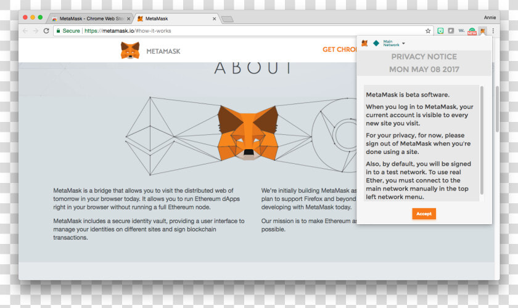Viewport: 518px width, 308px height.
Task: Focus the address bar with metamask.io URL
Action: coord(243,31)
